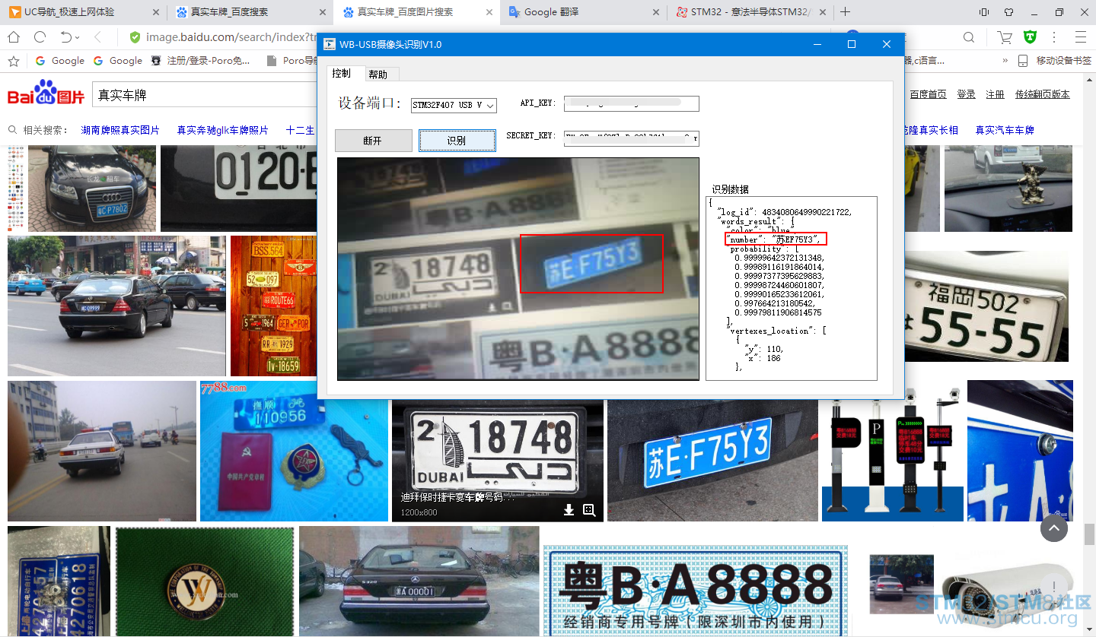Open the 7788.com badge and passport thumbnail

[x=294, y=451]
